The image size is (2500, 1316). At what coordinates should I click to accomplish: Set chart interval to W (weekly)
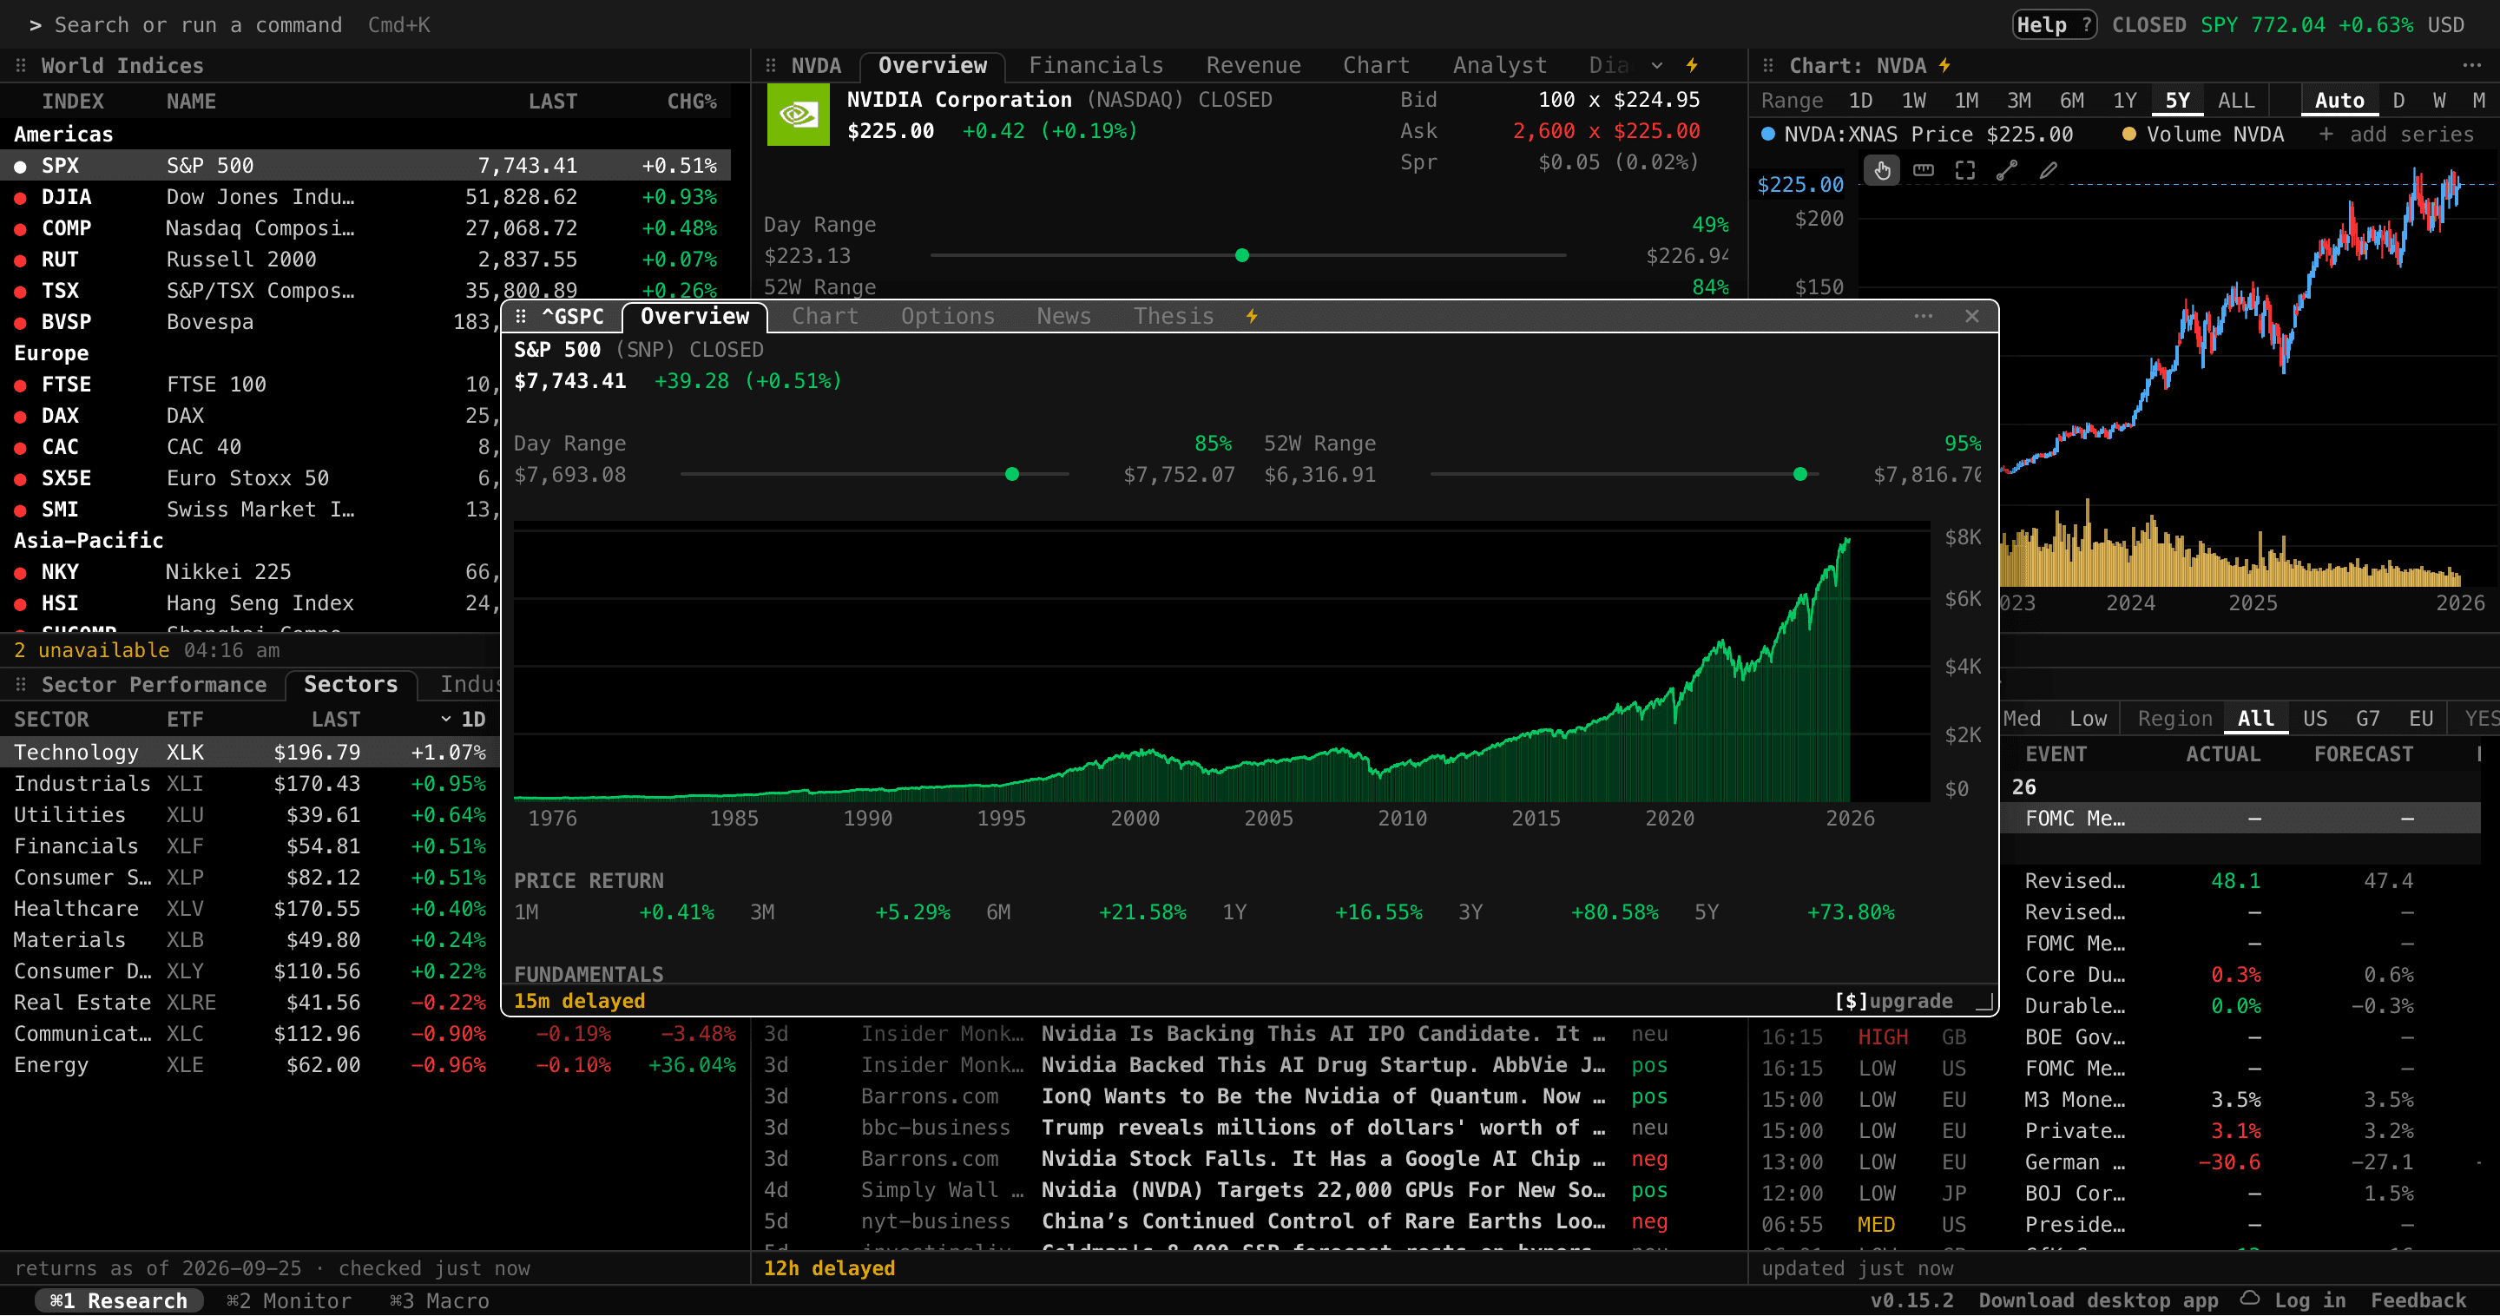[x=2440, y=100]
